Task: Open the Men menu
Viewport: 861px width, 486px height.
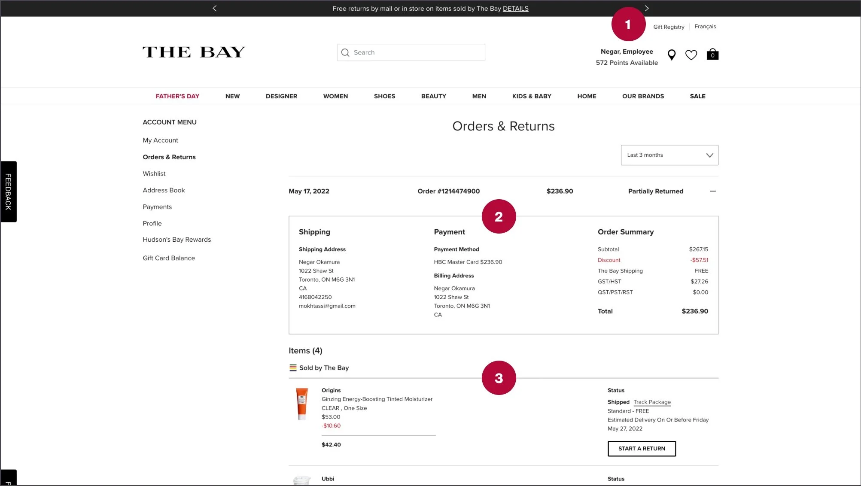Action: 479,96
